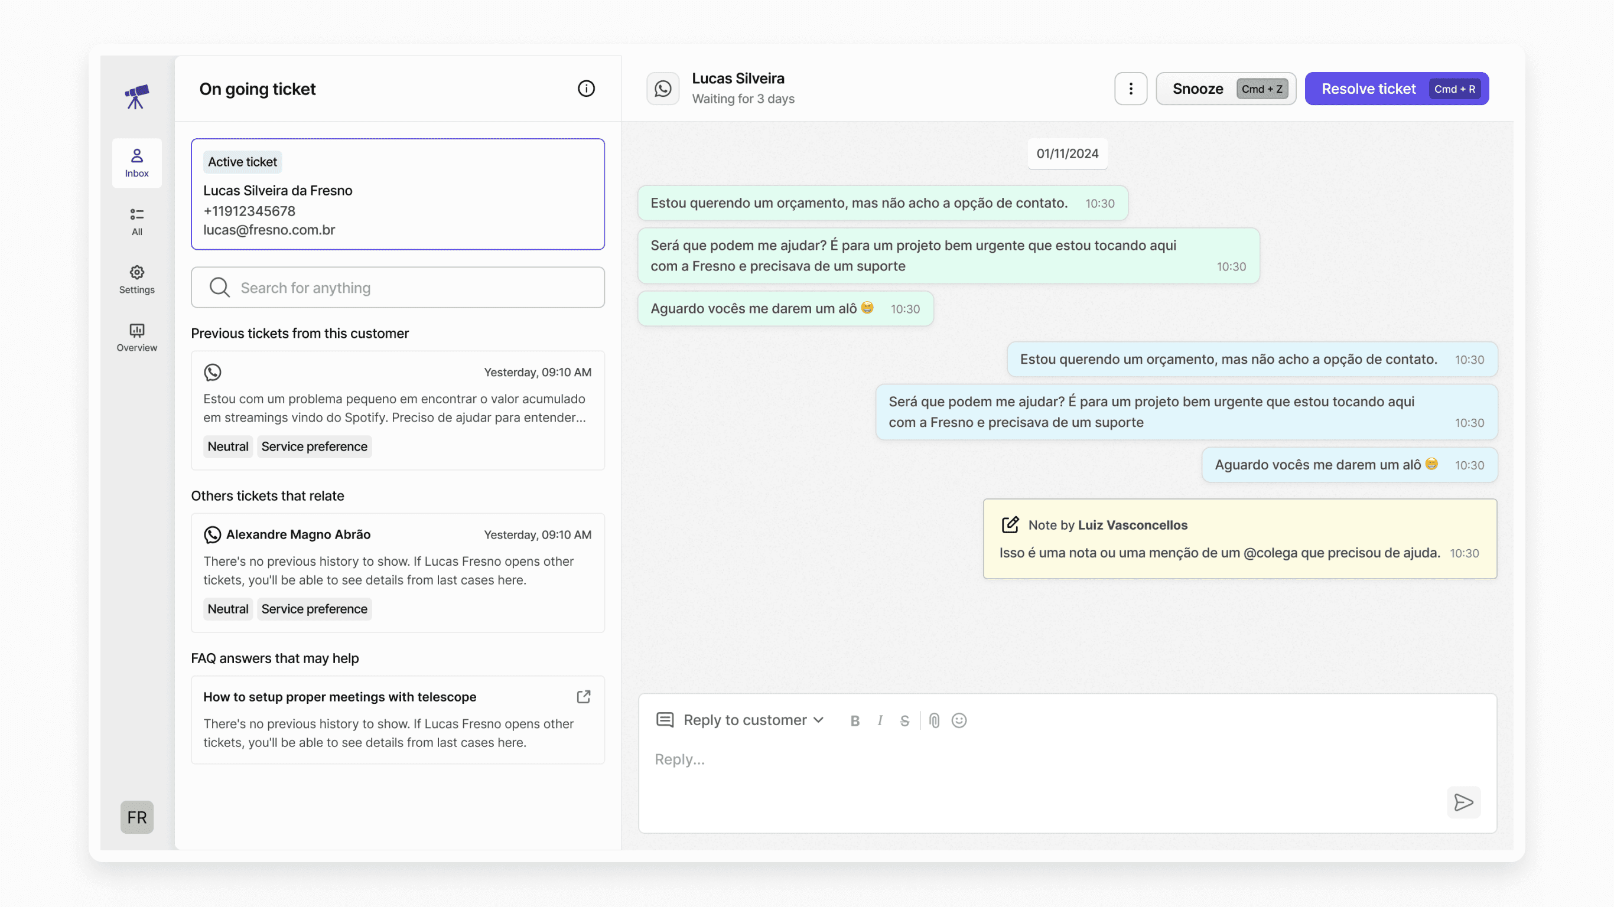Open the emoji picker
The height and width of the screenshot is (907, 1614).
[959, 720]
